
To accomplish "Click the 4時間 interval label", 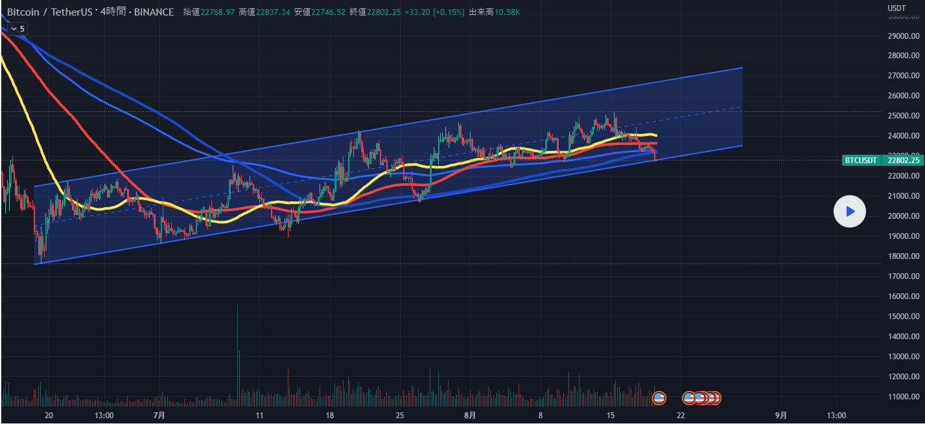I will 113,12.
